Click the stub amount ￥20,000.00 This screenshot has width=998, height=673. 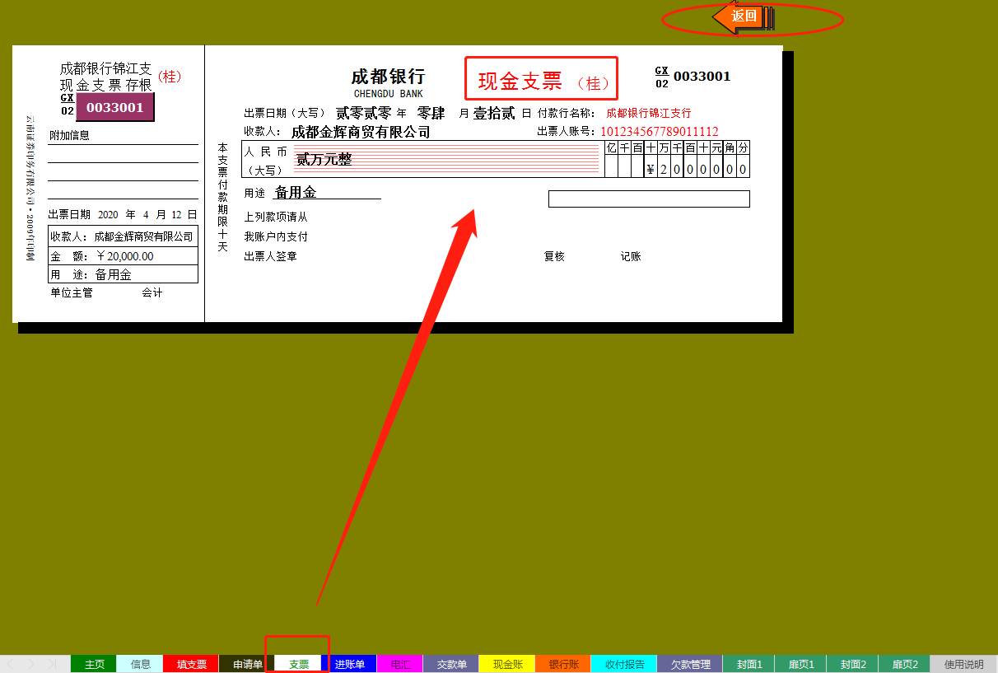[x=125, y=256]
